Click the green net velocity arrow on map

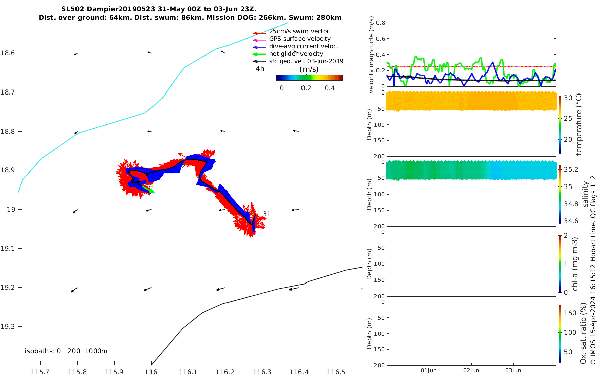coord(148,189)
